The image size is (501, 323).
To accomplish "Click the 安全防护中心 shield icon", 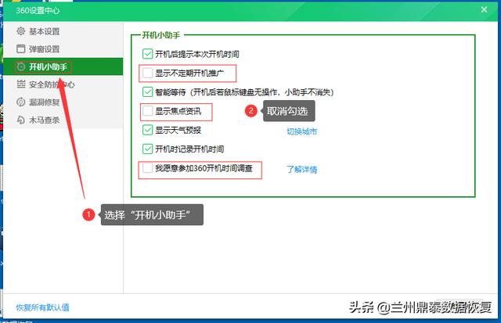I will pos(20,84).
